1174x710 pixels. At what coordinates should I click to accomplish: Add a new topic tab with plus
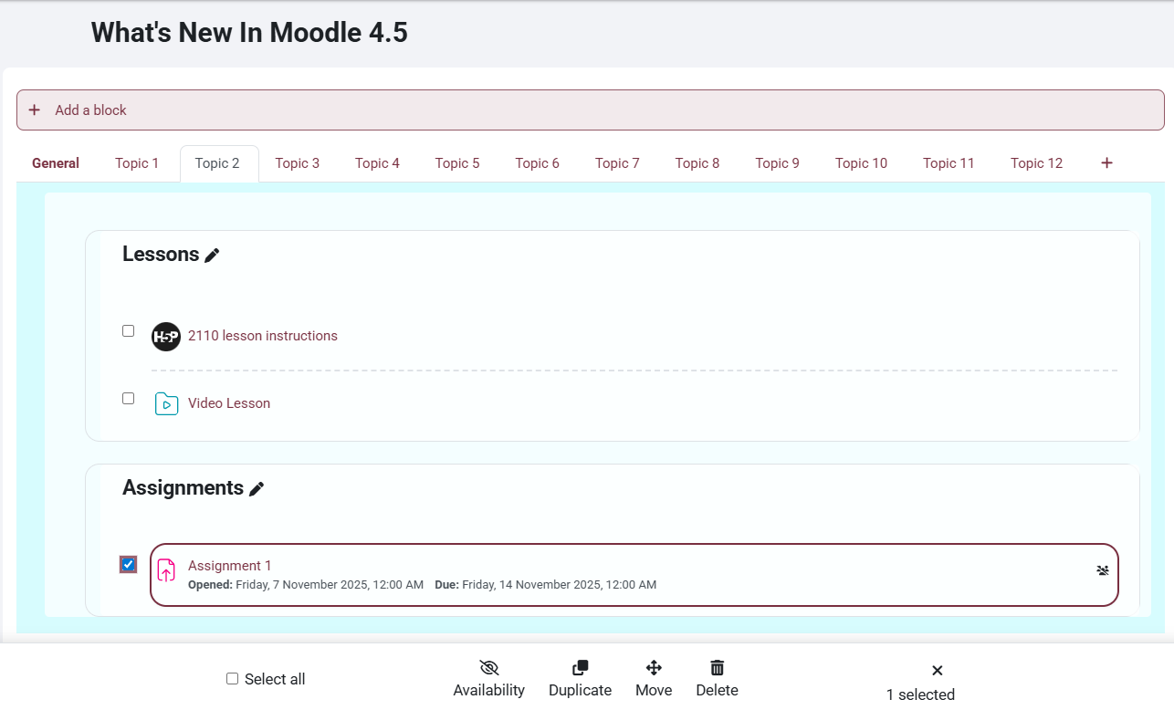coord(1107,163)
